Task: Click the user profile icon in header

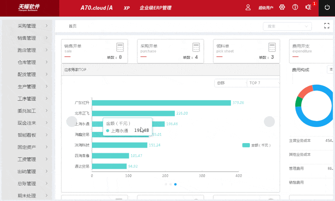Action: point(248,7)
